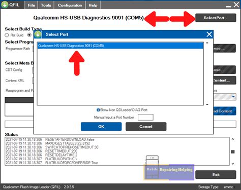The width and height of the screenshot is (241, 190).
Task: Select Qualcomm HS-USB Diagnostics 9091 (COM5) port row
Action: click(120, 46)
